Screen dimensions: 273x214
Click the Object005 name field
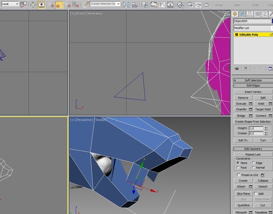pyautogui.click(x=252, y=21)
